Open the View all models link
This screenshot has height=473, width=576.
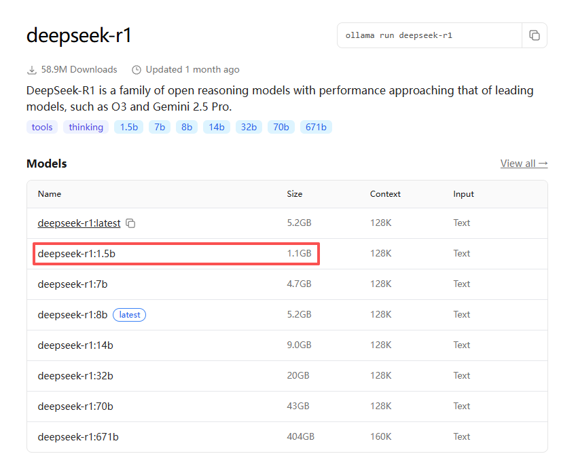[x=524, y=164]
